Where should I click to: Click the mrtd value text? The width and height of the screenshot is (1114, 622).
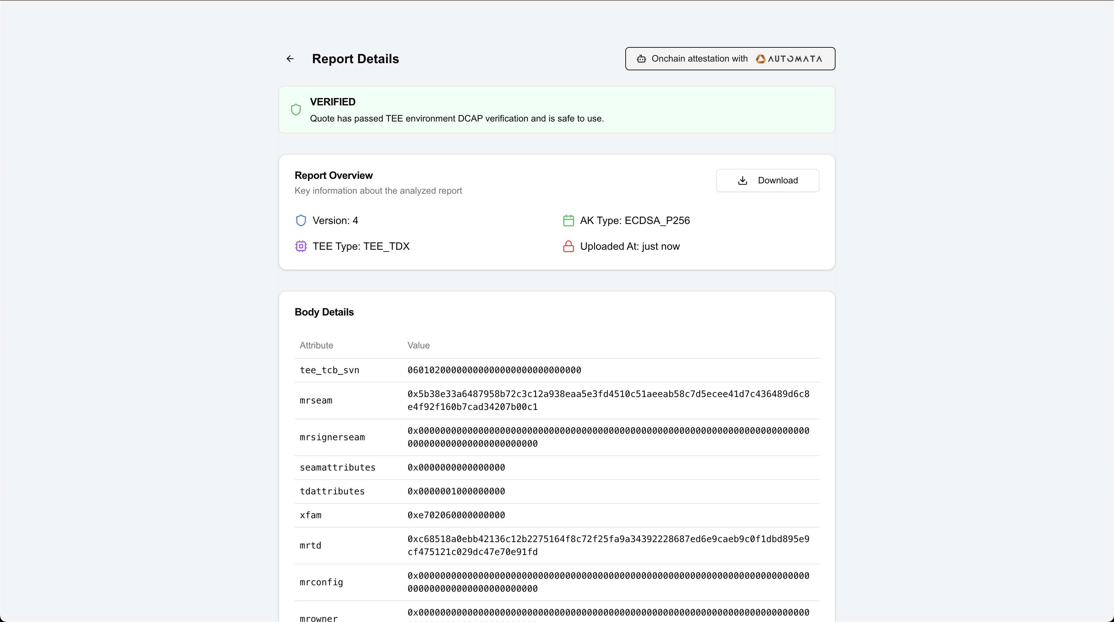608,545
